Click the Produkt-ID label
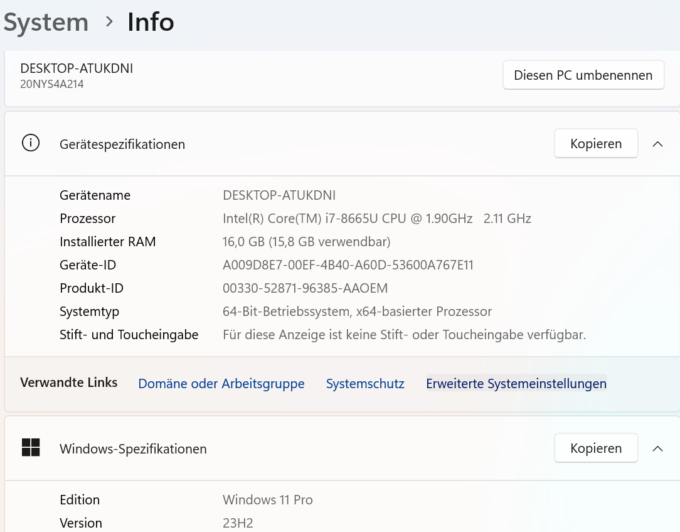 (x=92, y=288)
